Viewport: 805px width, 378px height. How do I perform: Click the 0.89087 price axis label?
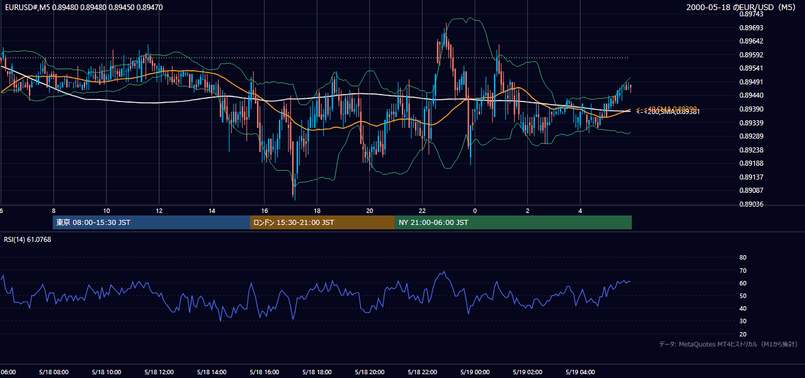750,190
